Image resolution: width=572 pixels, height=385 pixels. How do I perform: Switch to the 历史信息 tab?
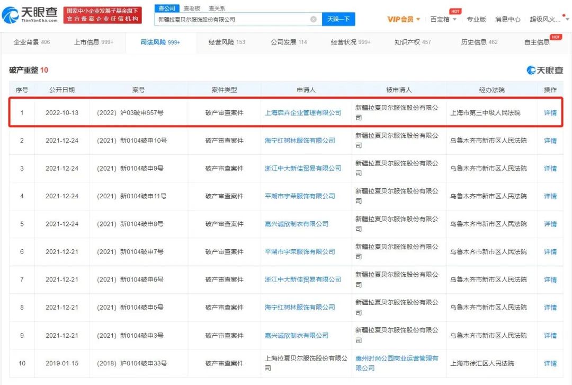click(x=474, y=42)
